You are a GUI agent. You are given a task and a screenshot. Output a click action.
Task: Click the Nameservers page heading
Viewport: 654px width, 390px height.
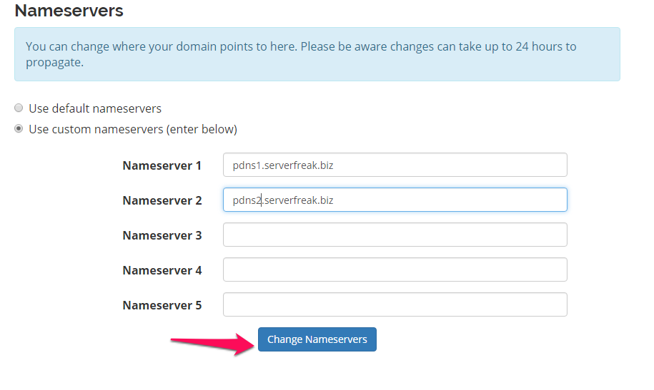[x=69, y=11]
